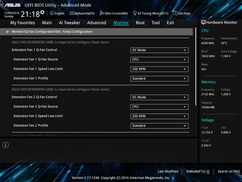Screen dimensions: 242x182
Task: Click the settings list vertical scrollbar
Action: 196,66
